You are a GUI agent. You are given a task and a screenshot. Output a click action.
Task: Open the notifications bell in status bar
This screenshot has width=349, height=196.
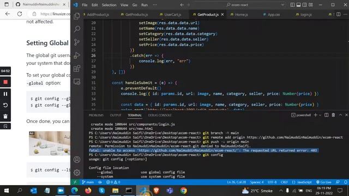pos(345,182)
